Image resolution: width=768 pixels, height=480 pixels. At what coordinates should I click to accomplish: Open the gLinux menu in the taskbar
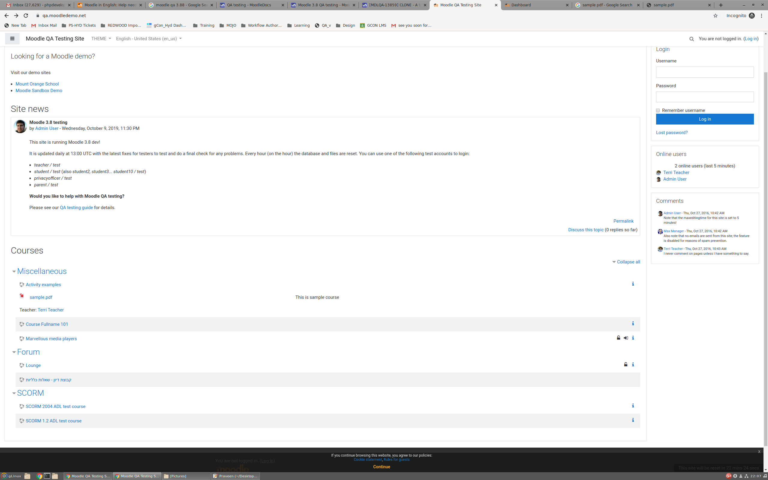click(11, 476)
